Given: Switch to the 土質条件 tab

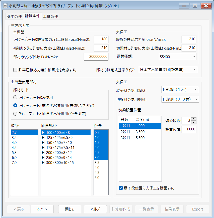Looking at the screenshot, I should 50,17.
